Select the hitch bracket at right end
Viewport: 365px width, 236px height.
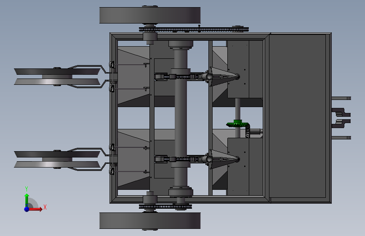tap(341, 118)
